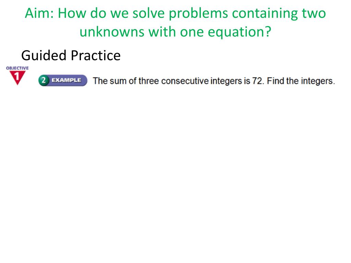This screenshot has width=351, height=263.
Task: Select the Guided Practice heading
Action: 71,55
